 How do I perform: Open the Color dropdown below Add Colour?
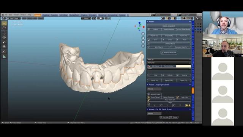tap(169, 68)
